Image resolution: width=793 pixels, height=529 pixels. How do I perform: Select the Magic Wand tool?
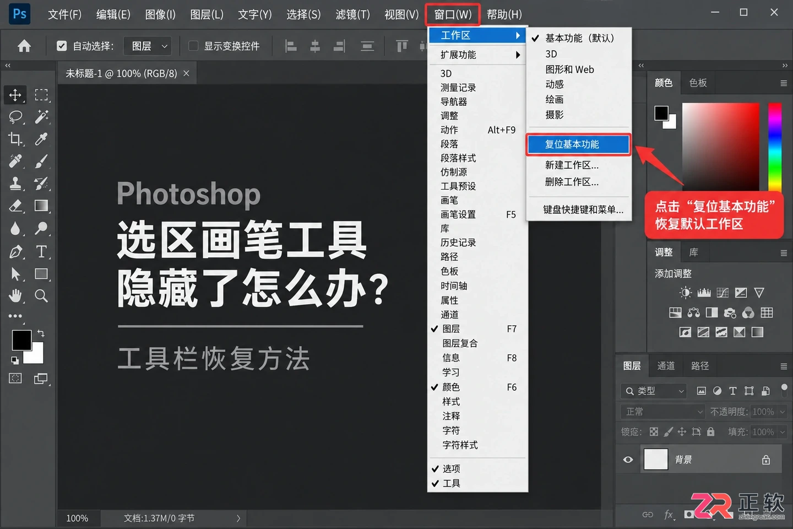[41, 117]
